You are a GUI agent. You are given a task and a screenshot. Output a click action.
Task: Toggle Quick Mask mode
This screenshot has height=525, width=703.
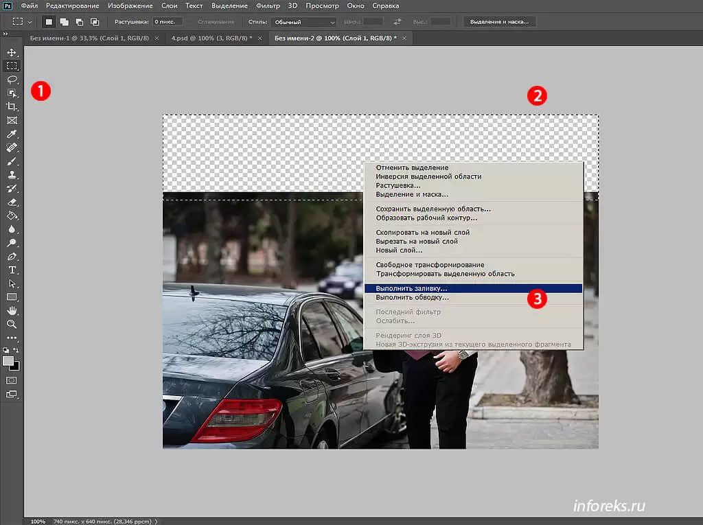[x=12, y=380]
